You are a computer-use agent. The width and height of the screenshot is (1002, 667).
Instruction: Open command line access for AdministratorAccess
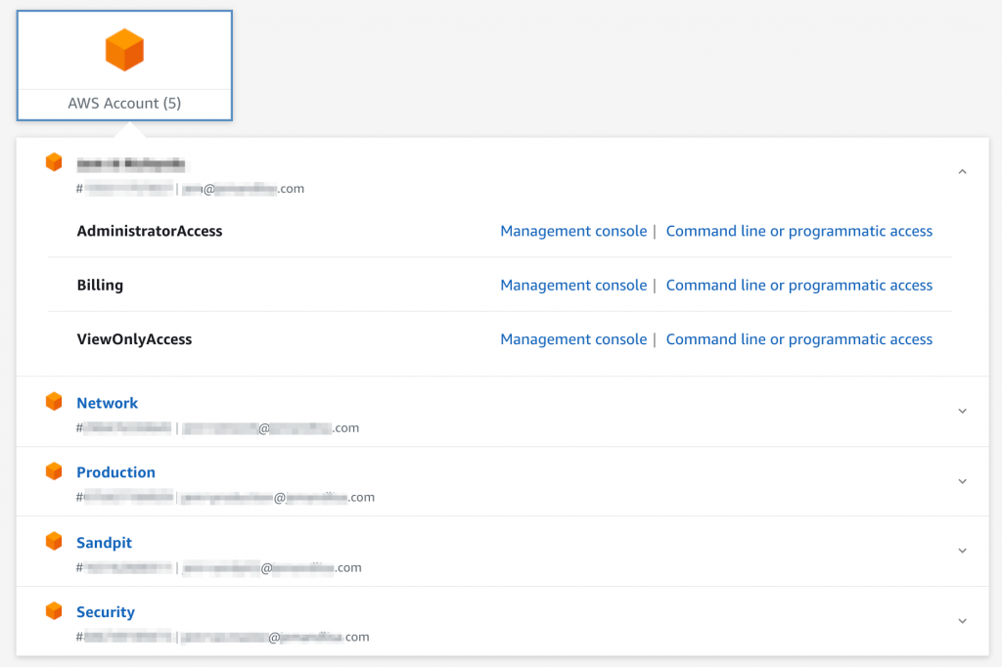tap(798, 231)
